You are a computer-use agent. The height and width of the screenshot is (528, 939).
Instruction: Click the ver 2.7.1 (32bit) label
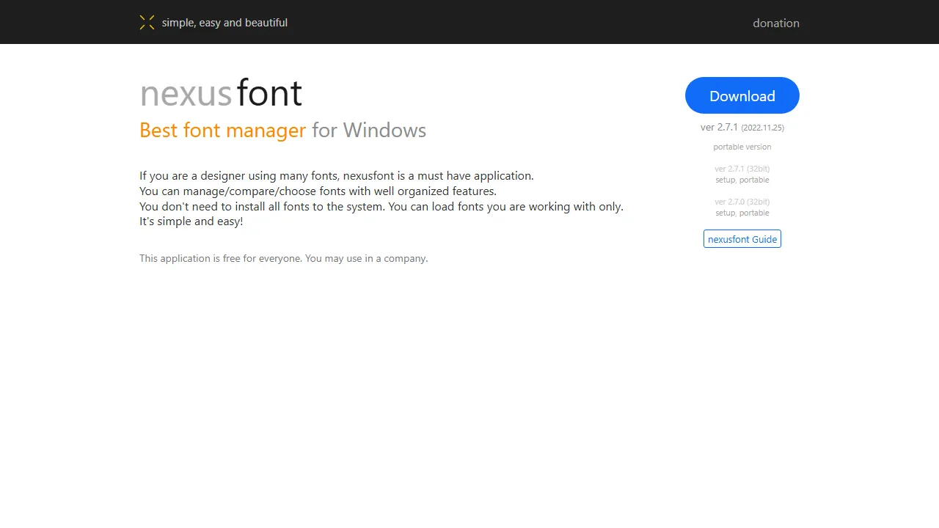click(x=742, y=169)
